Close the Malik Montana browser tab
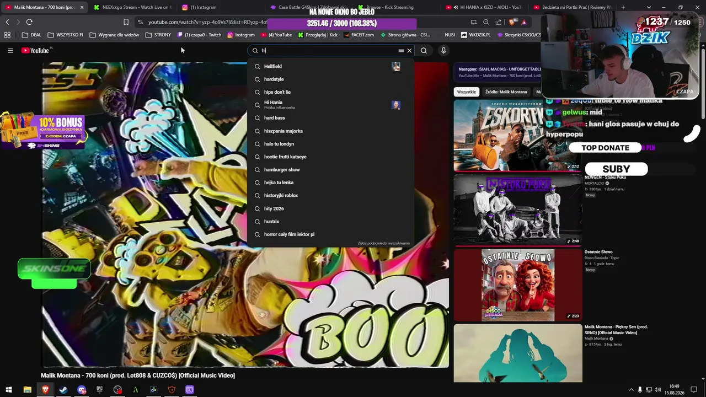Image resolution: width=706 pixels, height=397 pixels. click(82, 7)
